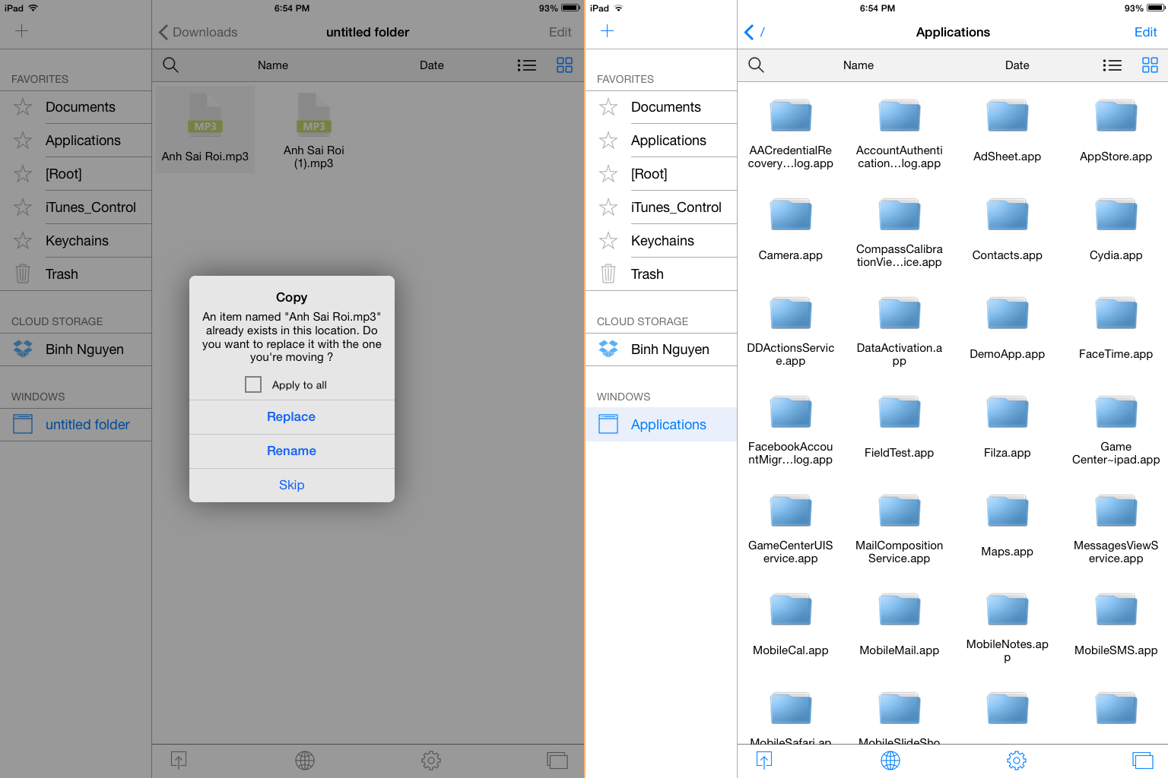This screenshot has height=778, width=1168.
Task: Open the web browser globe icon on right toolbar
Action: (x=890, y=760)
